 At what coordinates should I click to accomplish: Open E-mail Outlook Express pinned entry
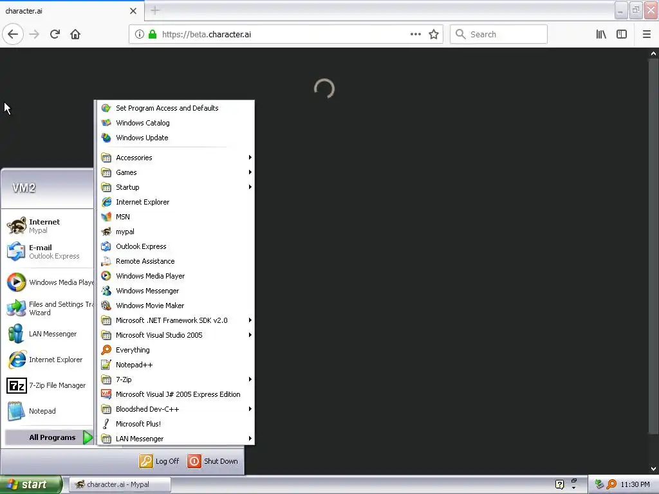click(x=48, y=252)
